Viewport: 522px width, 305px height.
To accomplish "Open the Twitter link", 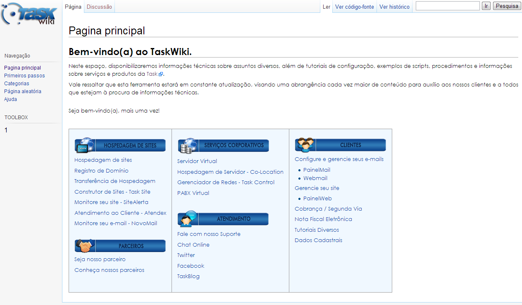I will click(186, 255).
